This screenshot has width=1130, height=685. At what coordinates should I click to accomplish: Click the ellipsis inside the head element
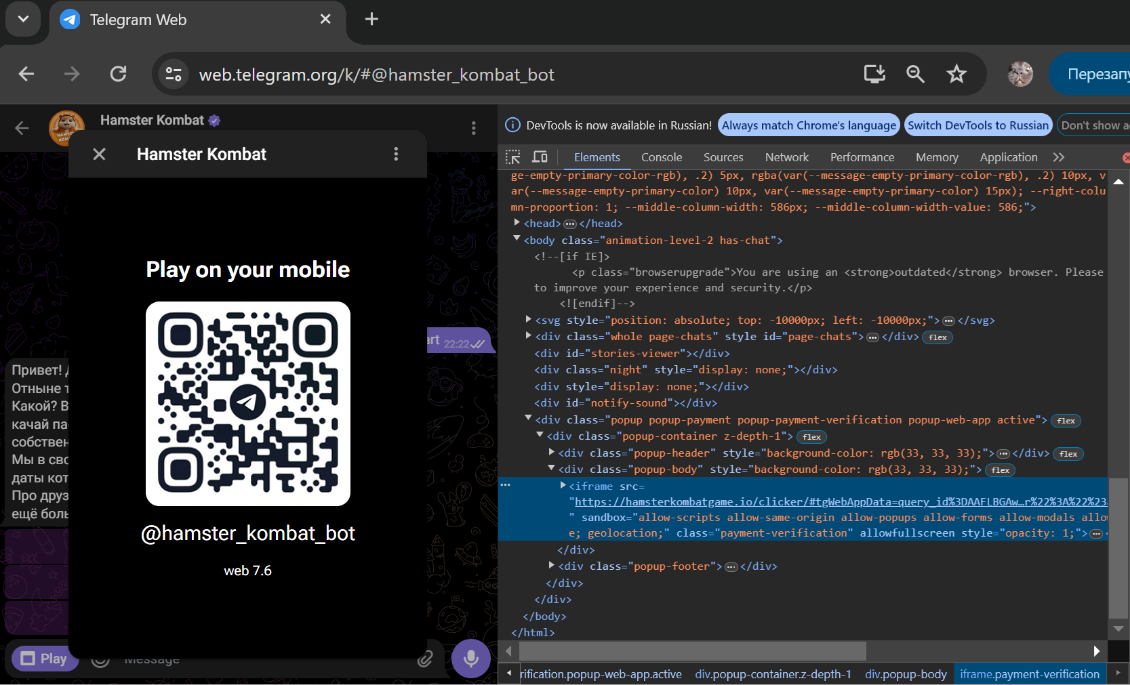coord(570,224)
